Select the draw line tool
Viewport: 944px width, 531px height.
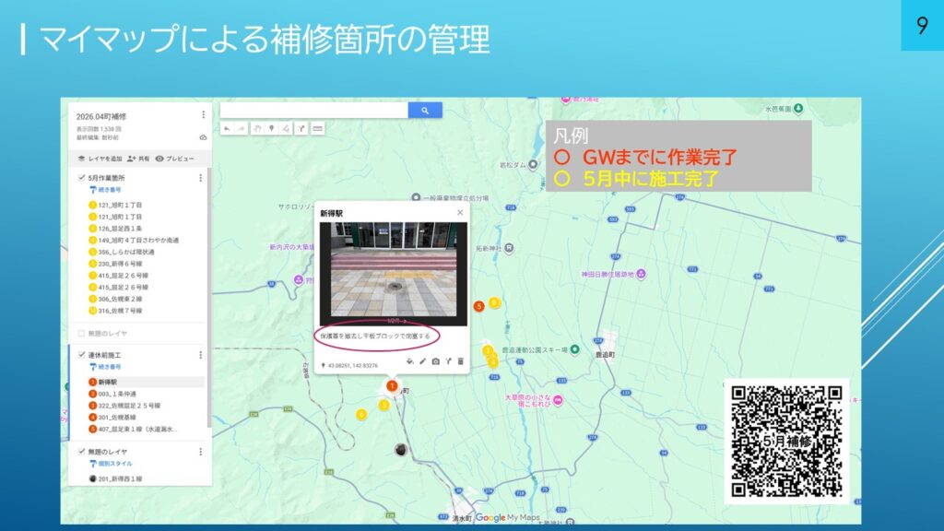tap(286, 128)
